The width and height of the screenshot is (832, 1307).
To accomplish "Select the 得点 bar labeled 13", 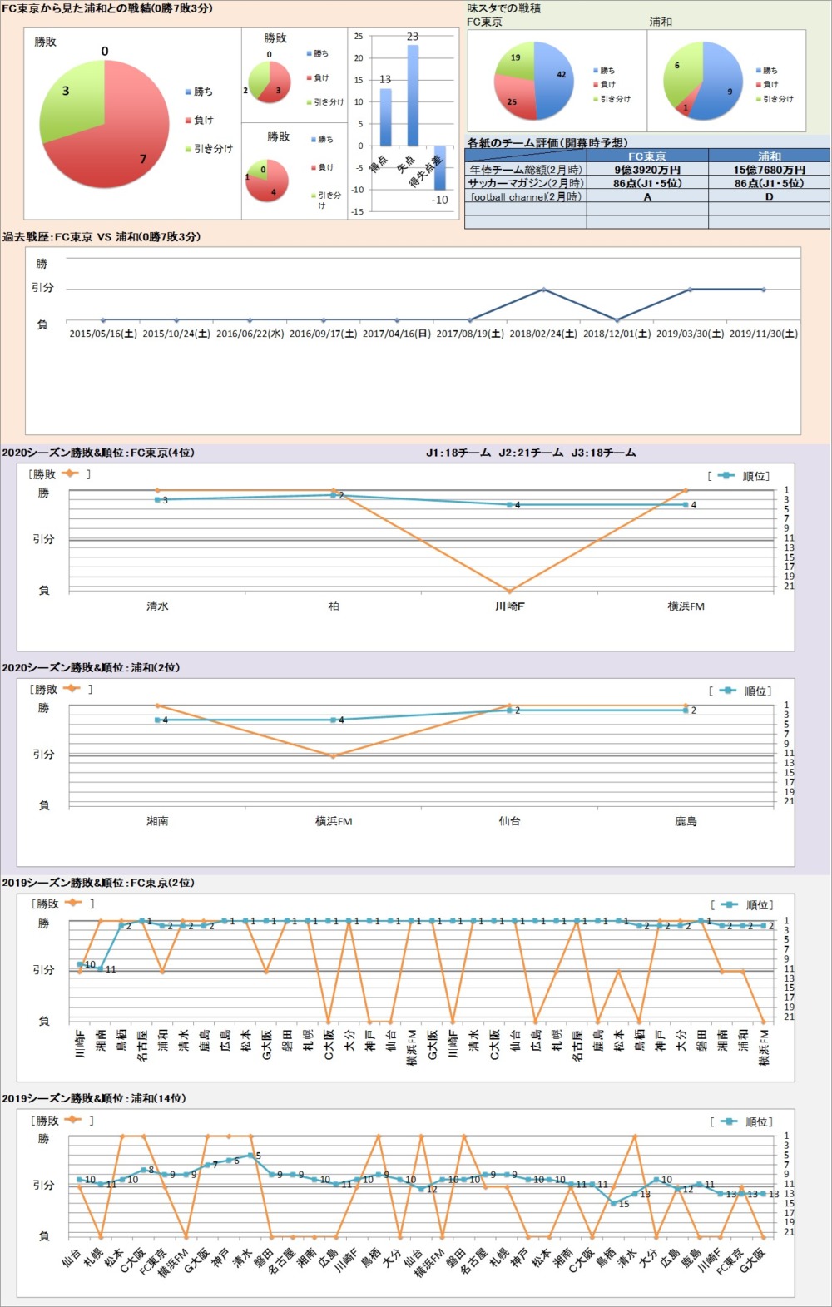I will point(385,116).
